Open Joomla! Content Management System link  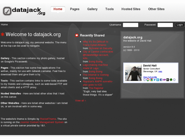42,122
